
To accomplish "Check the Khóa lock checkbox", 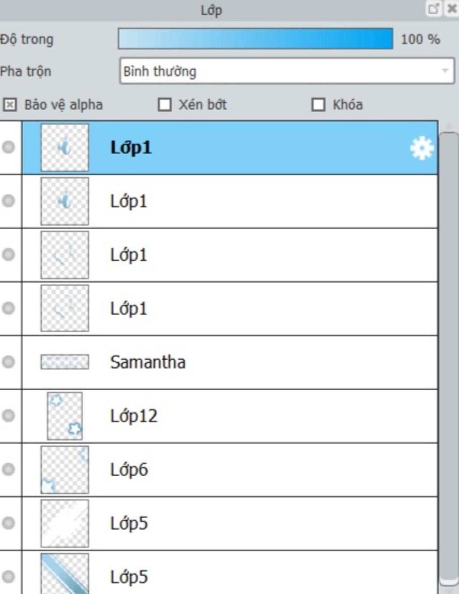I will (318, 105).
